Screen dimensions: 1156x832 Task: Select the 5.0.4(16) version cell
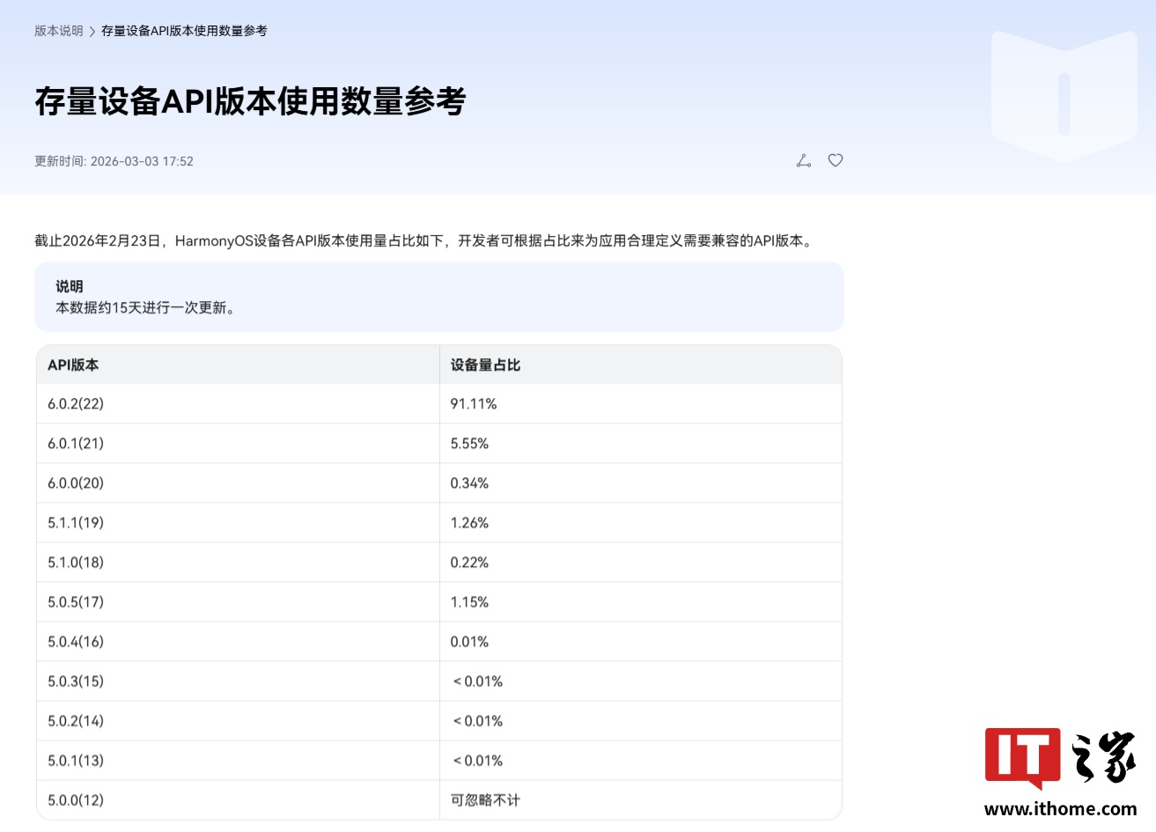tap(238, 642)
